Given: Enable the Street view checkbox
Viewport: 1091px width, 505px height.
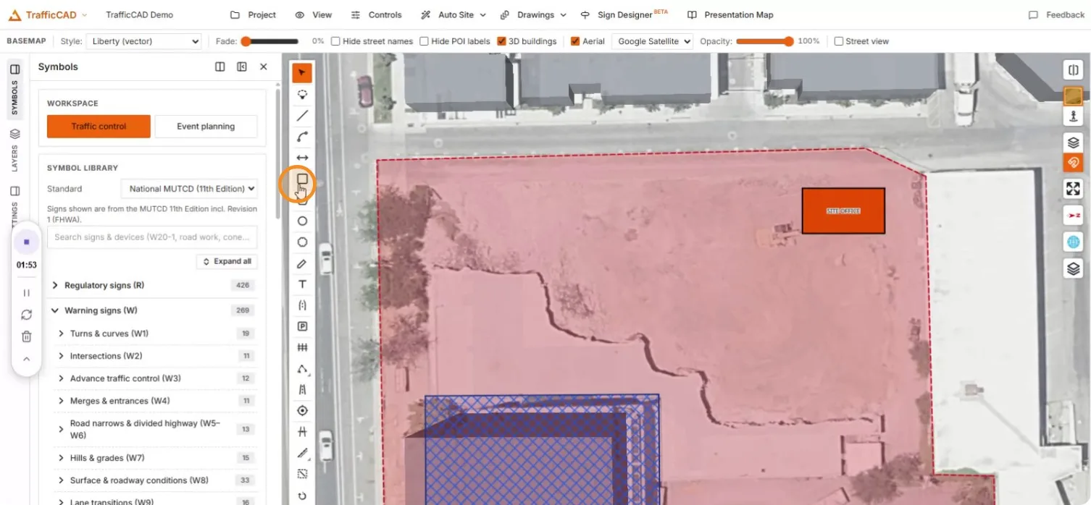Looking at the screenshot, I should pos(838,41).
